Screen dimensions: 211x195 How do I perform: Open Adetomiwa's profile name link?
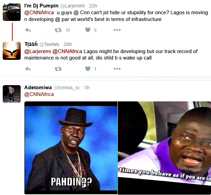coord(38,88)
